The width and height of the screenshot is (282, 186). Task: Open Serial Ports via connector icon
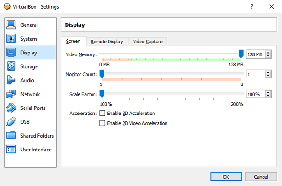pos(11,108)
